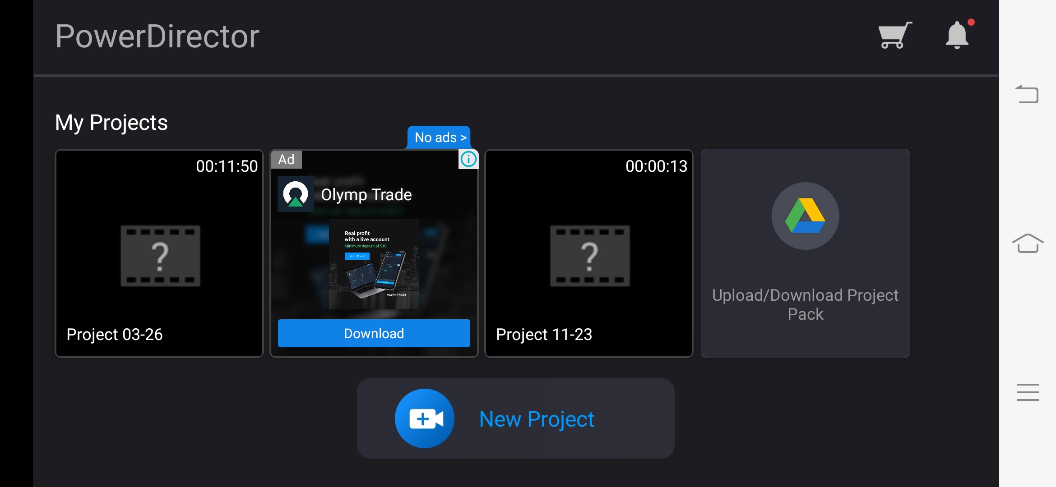The height and width of the screenshot is (487, 1056).
Task: Click the Olymp Trade logo icon
Action: pos(296,194)
